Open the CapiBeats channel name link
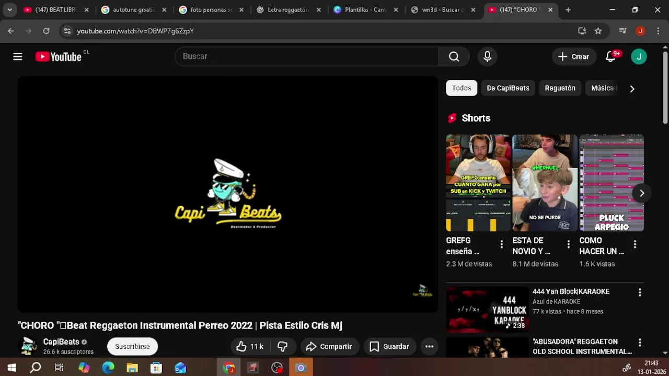The width and height of the screenshot is (669, 376). pos(61,342)
